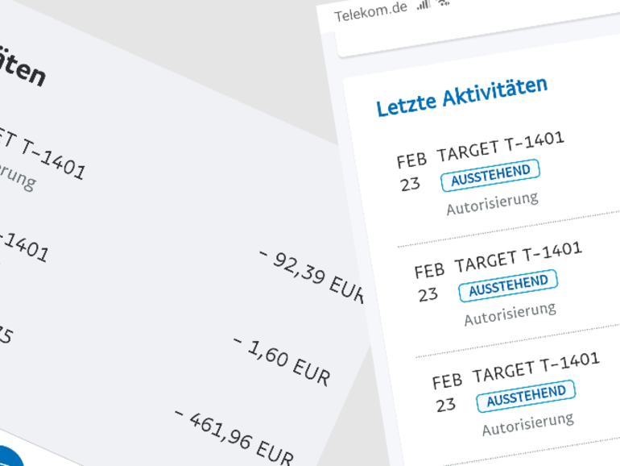Select the third FEB 23 date label
The height and width of the screenshot is (466, 620).
tap(447, 393)
